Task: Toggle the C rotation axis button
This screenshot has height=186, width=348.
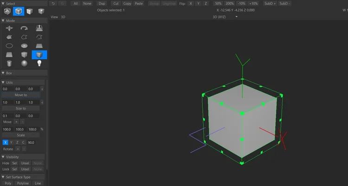Action: 23,142
